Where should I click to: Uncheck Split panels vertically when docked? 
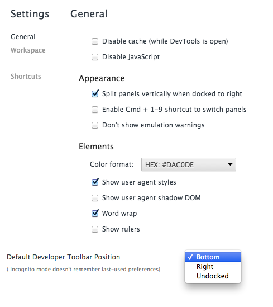click(x=95, y=94)
